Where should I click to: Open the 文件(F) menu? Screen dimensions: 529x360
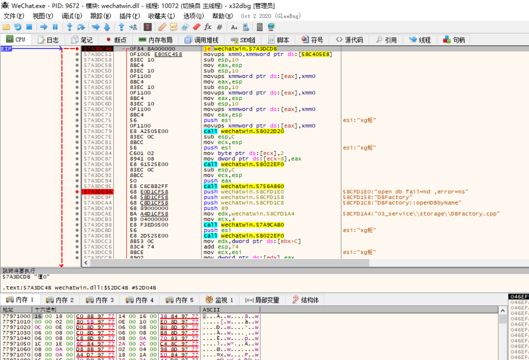[14, 16]
